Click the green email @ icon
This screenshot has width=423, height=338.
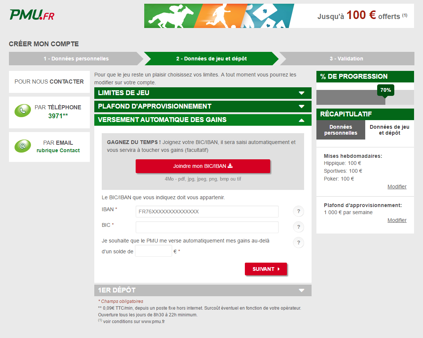coord(22,145)
